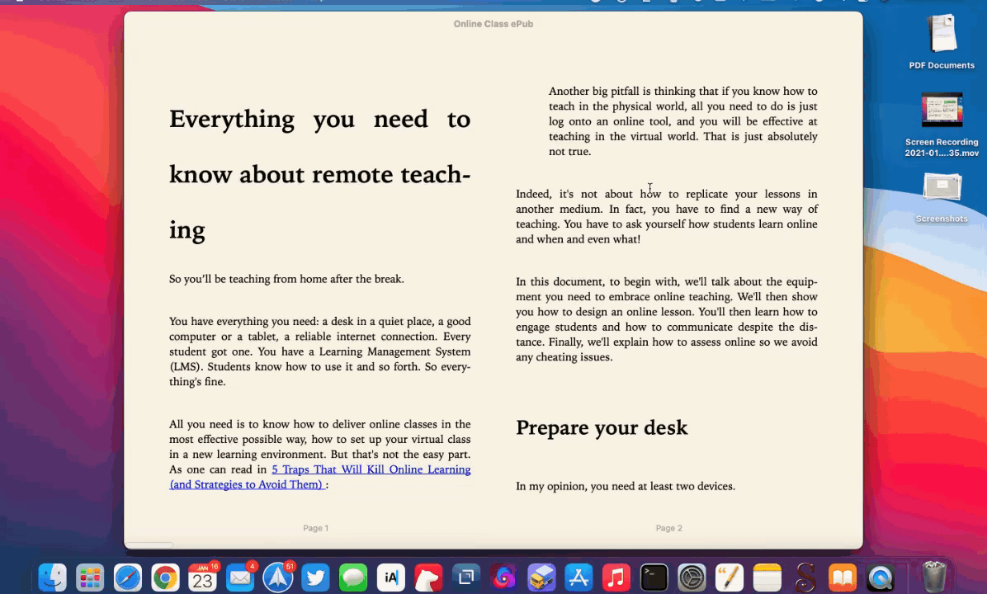Screen dimensions: 987x594
Task: Open Calendar showing date 23
Action: point(203,578)
